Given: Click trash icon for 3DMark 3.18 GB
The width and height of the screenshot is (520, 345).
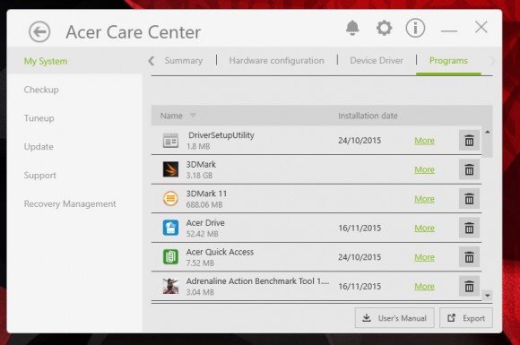Looking at the screenshot, I should [469, 169].
